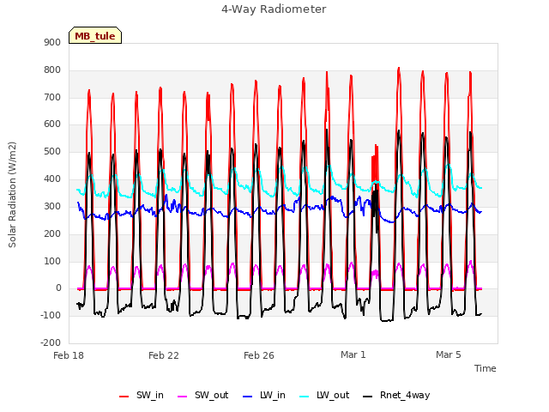This screenshot has width=549, height=412.
Task: Click the 400 y-axis tick label
Action: (52, 179)
